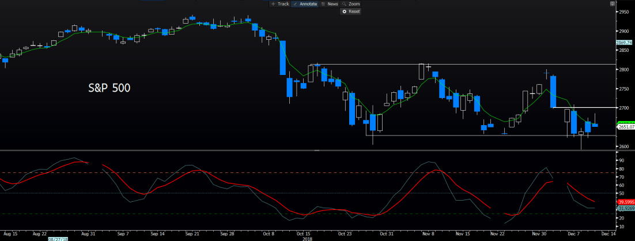Click the red 39.5995 oscillator value label
This screenshot has width=635, height=241.
point(625,202)
